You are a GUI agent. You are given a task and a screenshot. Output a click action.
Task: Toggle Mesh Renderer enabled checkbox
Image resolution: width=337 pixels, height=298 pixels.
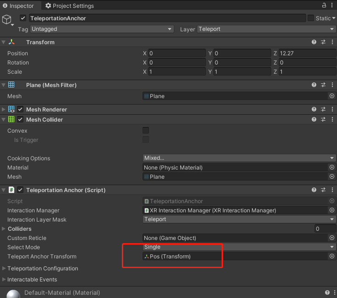[x=20, y=109]
